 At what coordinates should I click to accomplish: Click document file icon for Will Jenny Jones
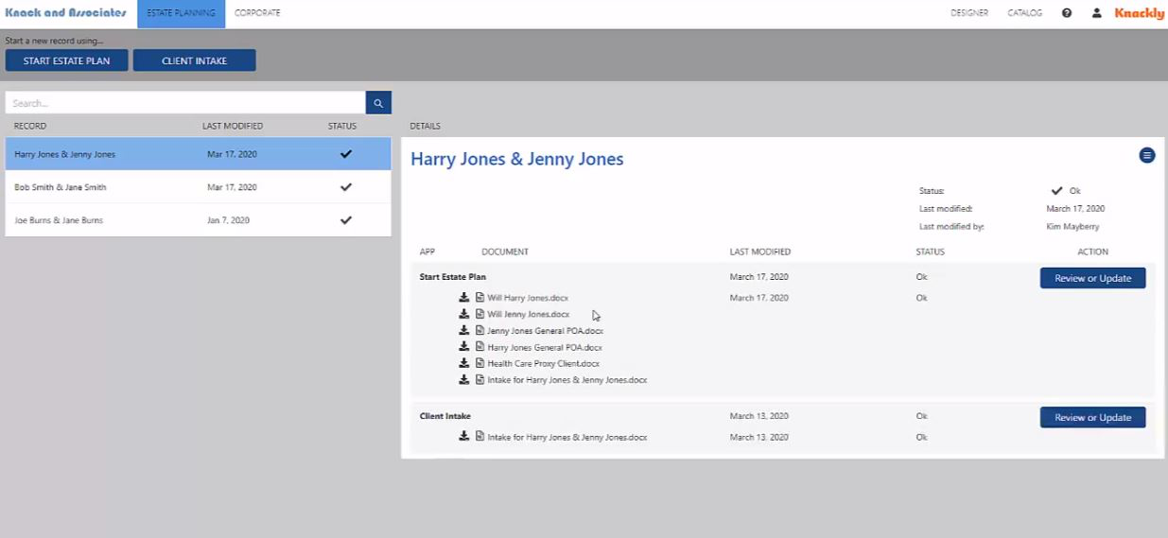pos(479,314)
